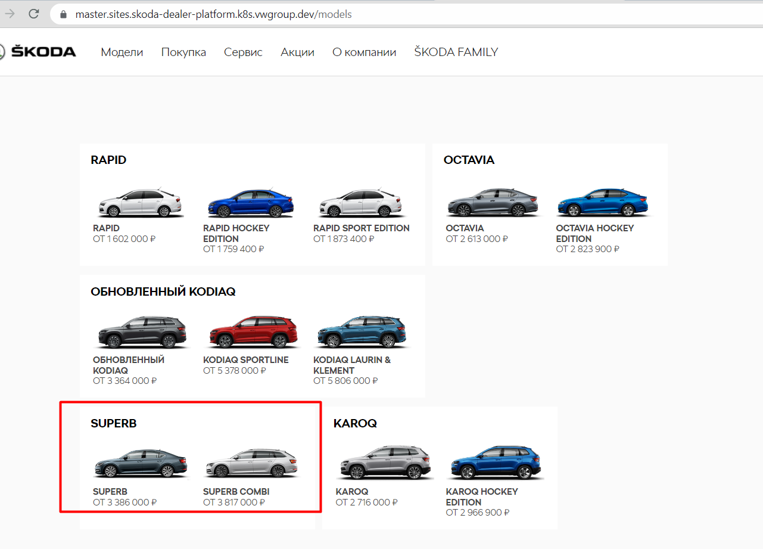Click the OCTAVIA section heading

tap(469, 160)
